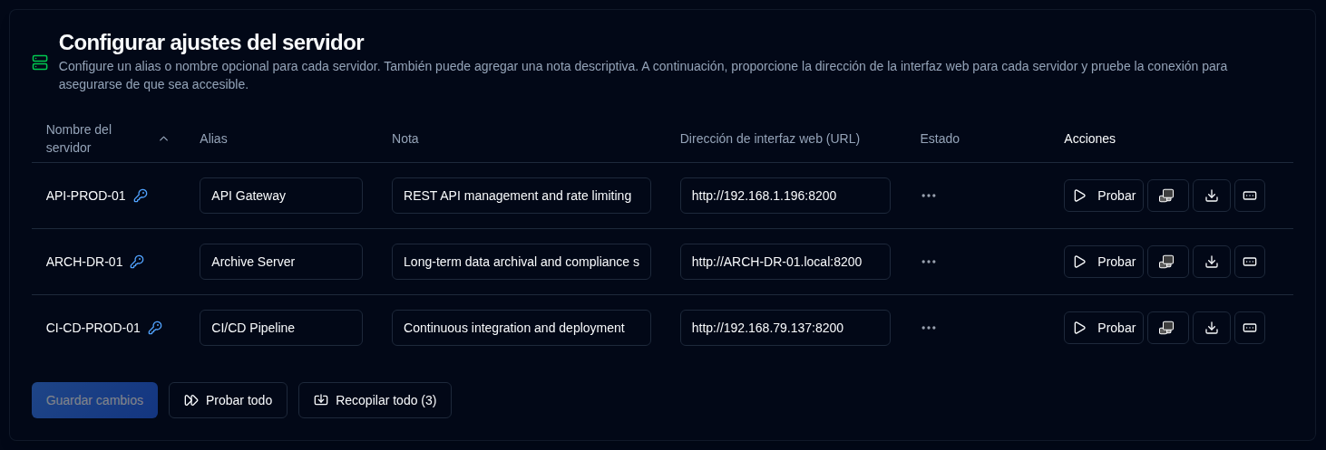The width and height of the screenshot is (1326, 450).
Task: Open the remote screens icon for CI-CD-PROD-01
Action: coord(1167,328)
